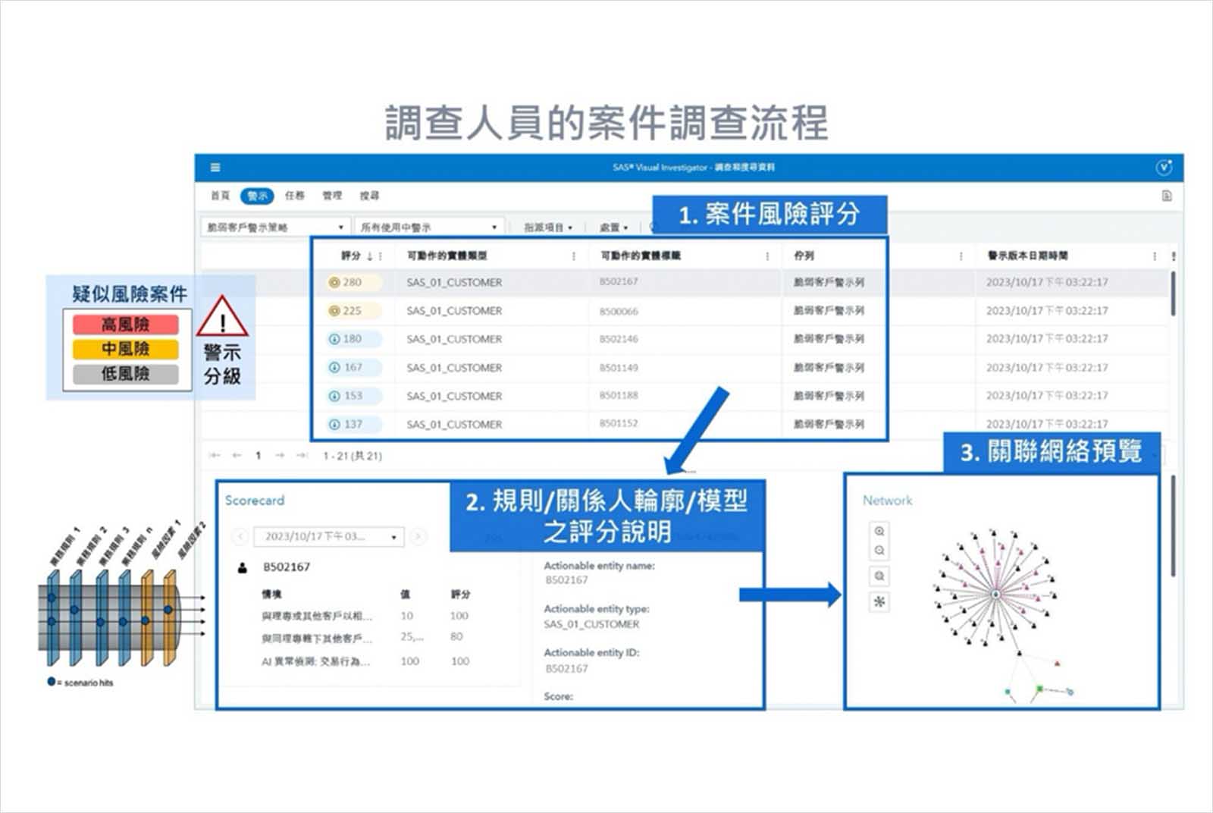The image size is (1213, 813).
Task: Zoom in on the Network graph
Action: pos(879,531)
